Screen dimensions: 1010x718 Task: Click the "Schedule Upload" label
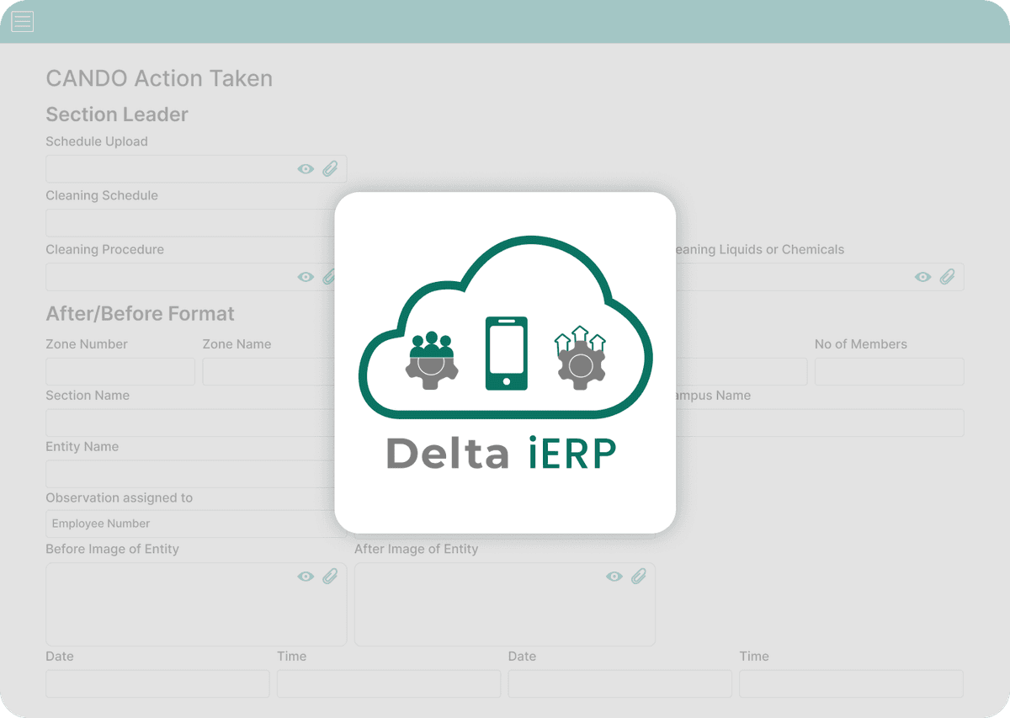click(x=97, y=141)
